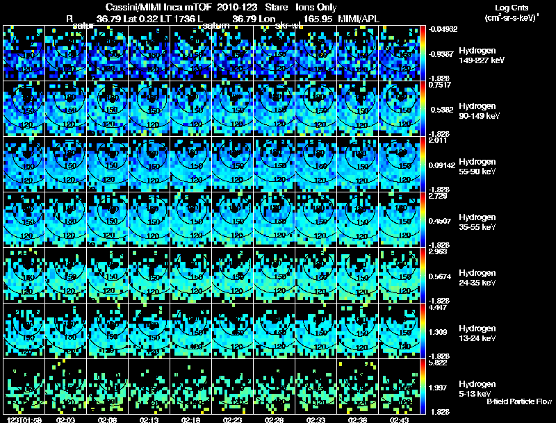Select the 35-55 keV panel at 02:08

[x=108, y=219]
